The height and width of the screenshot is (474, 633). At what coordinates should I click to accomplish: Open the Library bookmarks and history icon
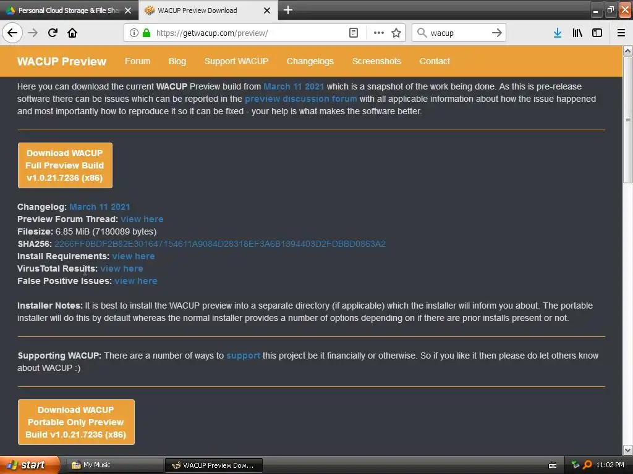tap(577, 33)
